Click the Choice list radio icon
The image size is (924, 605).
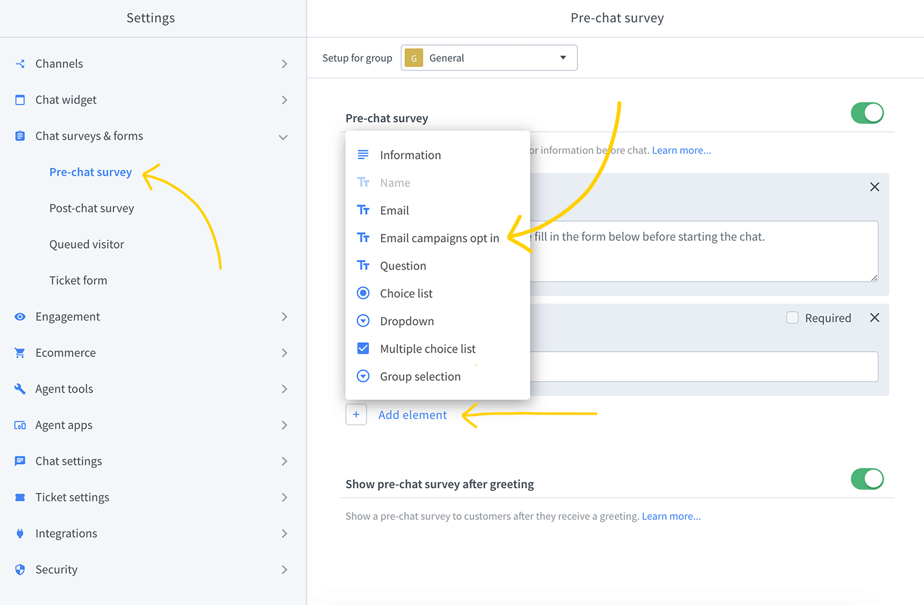pyautogui.click(x=363, y=293)
